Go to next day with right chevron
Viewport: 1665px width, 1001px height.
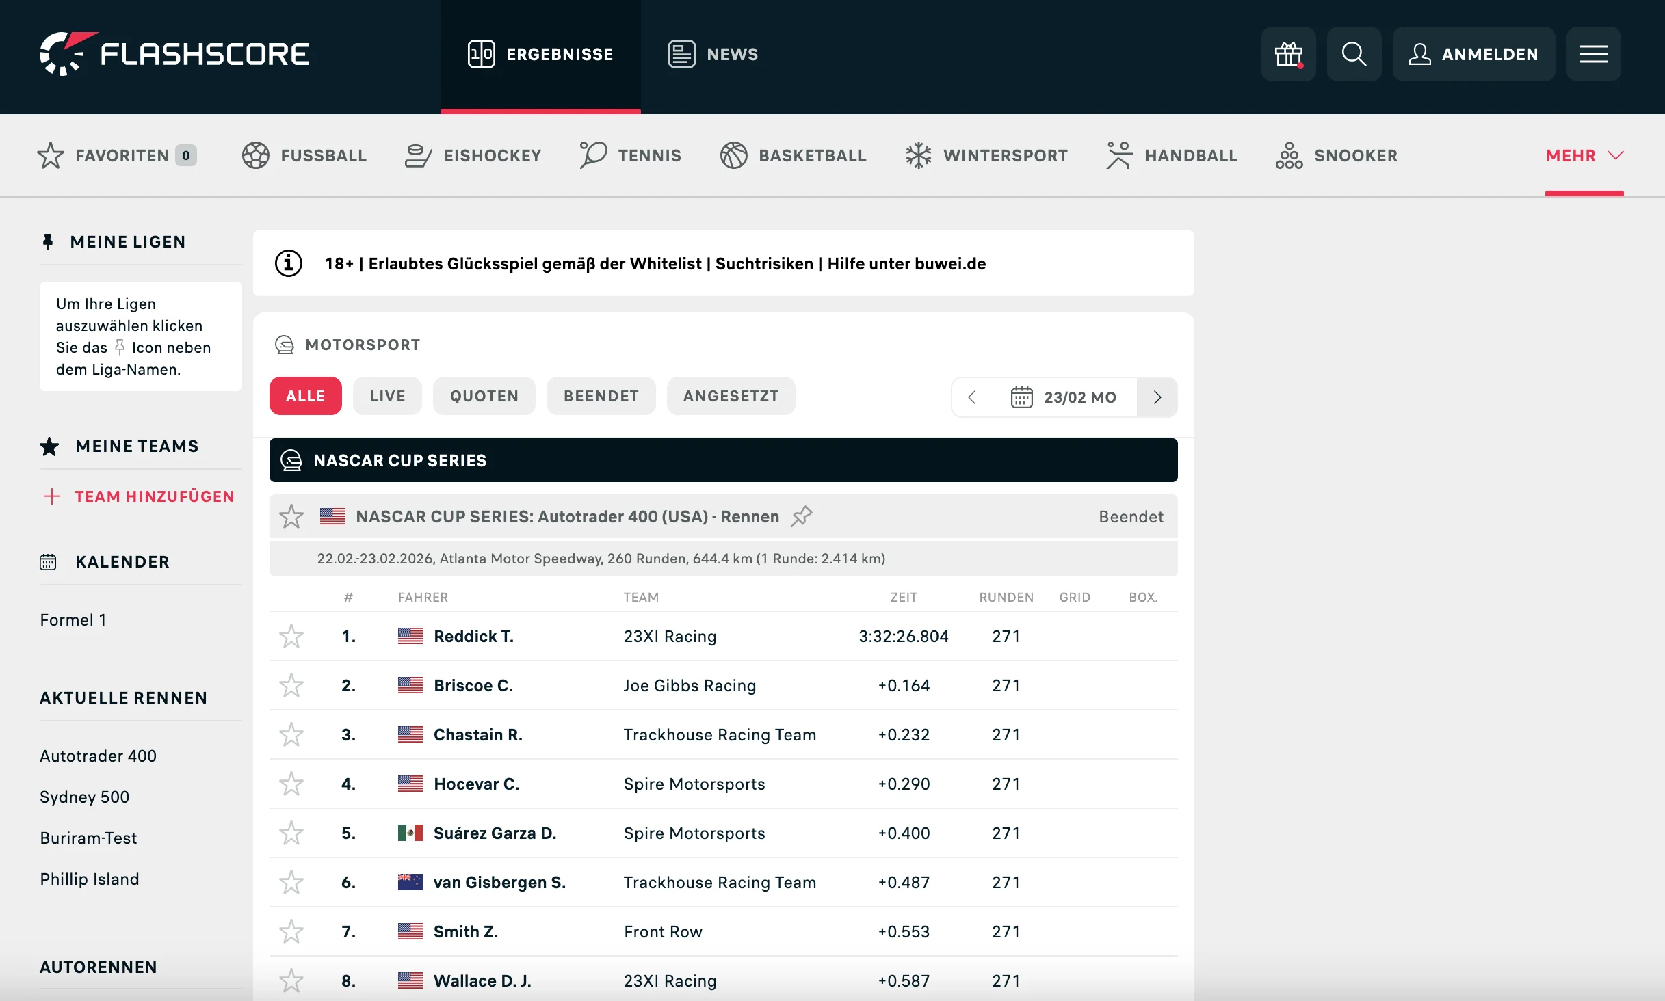point(1157,397)
